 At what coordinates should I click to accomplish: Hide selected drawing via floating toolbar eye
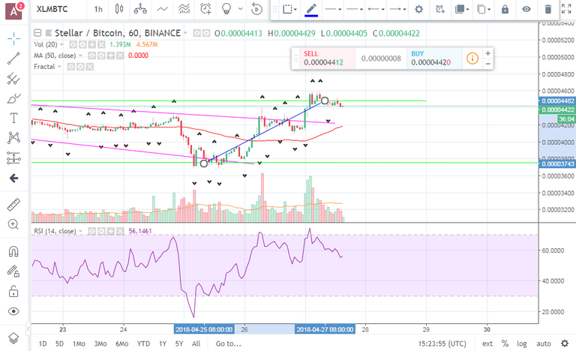pyautogui.click(x=526, y=9)
